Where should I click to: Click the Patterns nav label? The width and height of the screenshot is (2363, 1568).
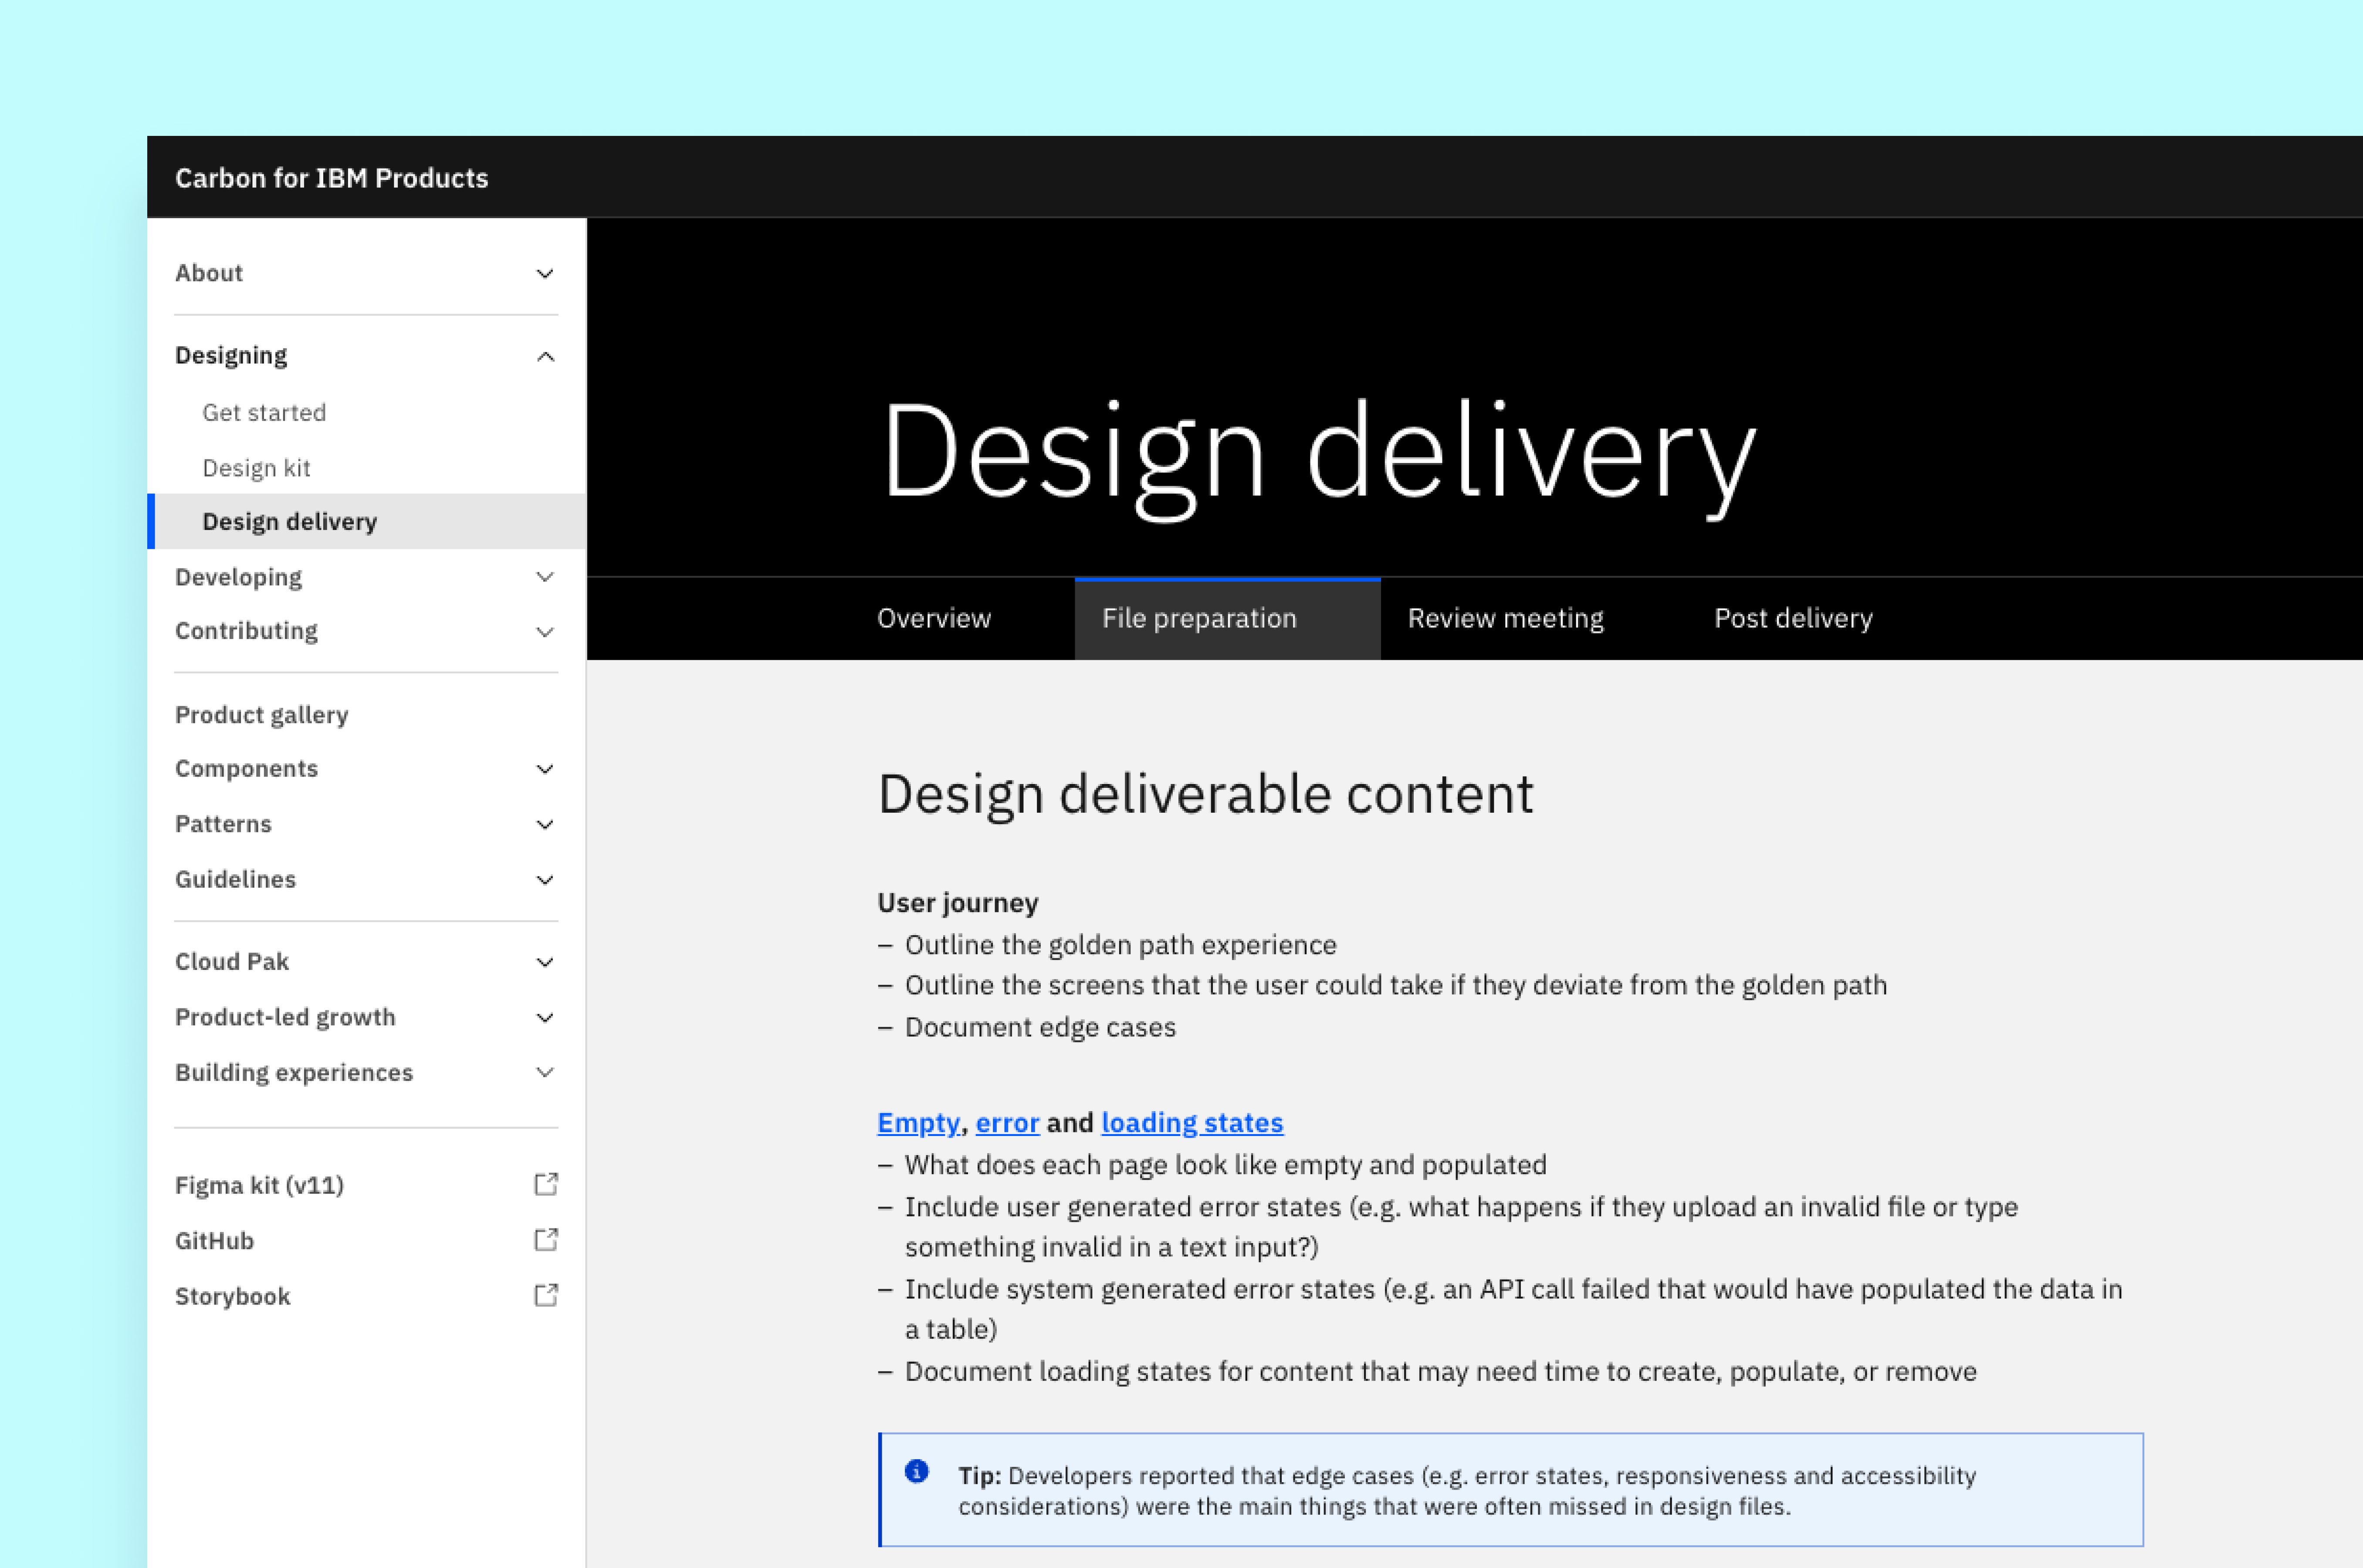(x=223, y=824)
